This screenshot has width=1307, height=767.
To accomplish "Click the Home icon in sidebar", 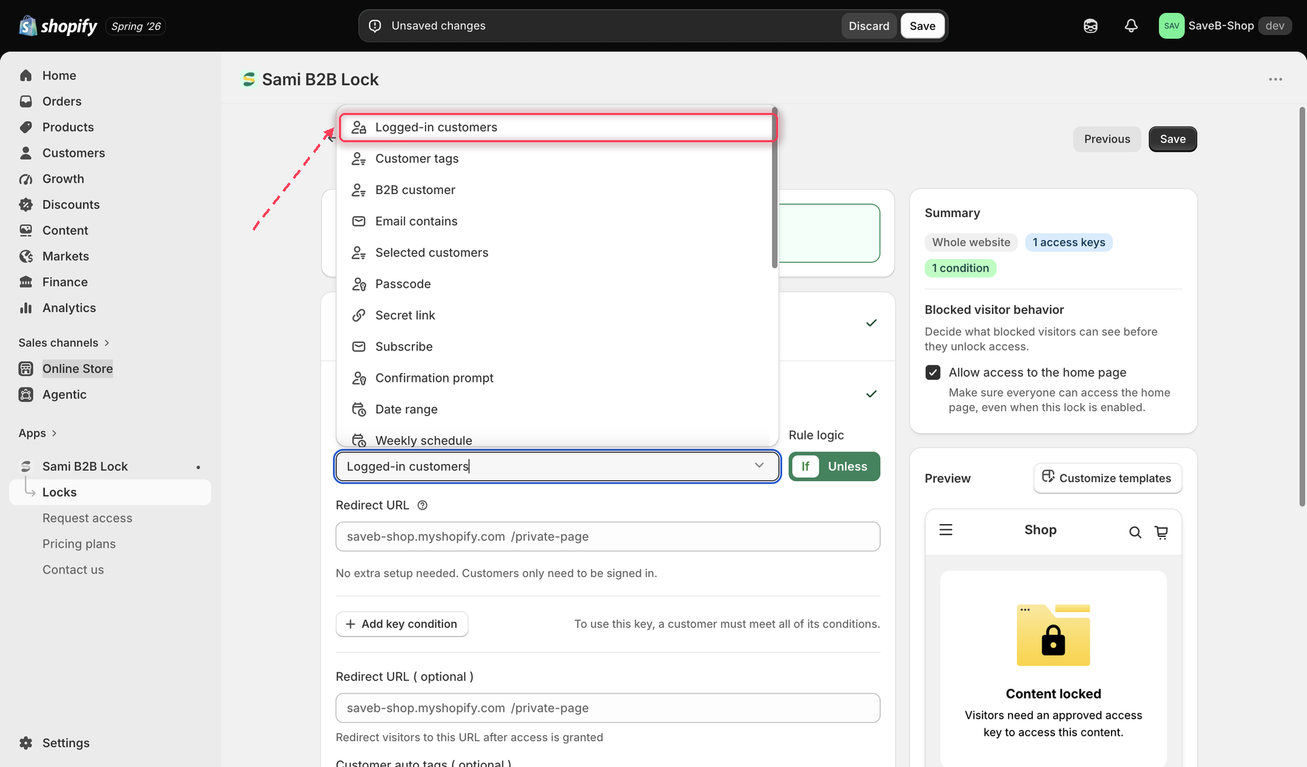I will 26,76.
